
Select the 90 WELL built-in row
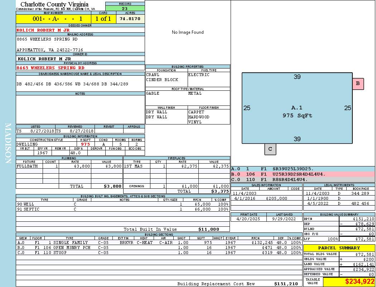[x=123, y=204]
